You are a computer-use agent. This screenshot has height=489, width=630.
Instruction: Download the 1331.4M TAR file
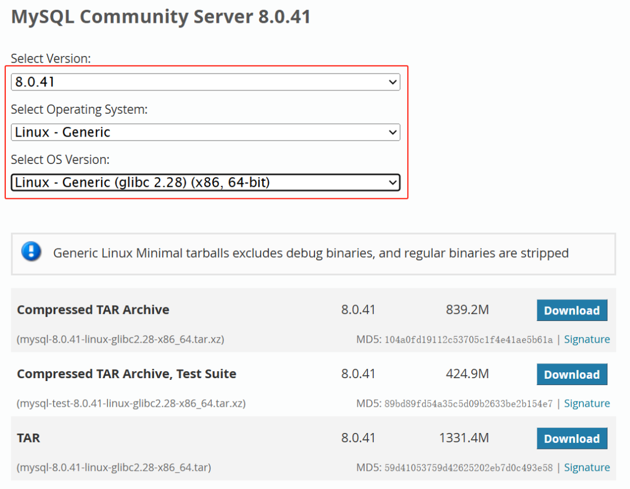point(572,438)
